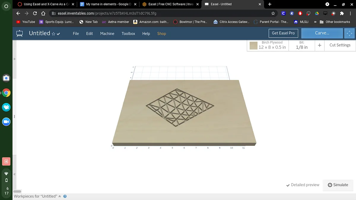The image size is (356, 200).
Task: Open the Parent Portal bookmark
Action: click(271, 22)
